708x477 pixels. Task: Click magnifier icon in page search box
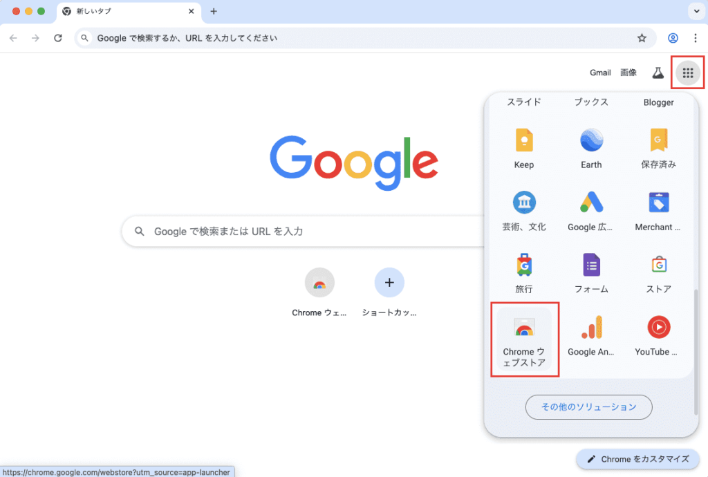(x=140, y=231)
